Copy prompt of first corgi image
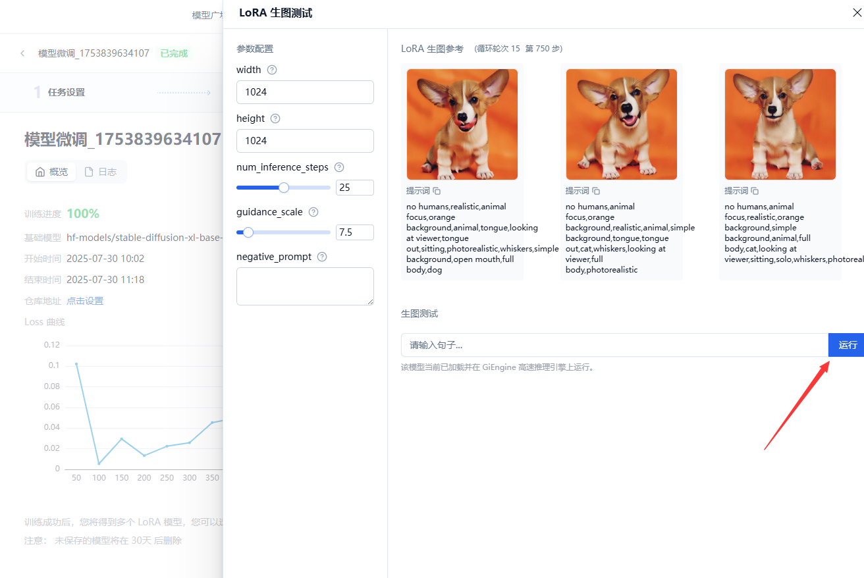Viewport: 864px width, 578px height. coord(437,191)
